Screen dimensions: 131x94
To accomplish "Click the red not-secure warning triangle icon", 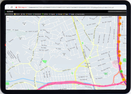I will point(16,7).
